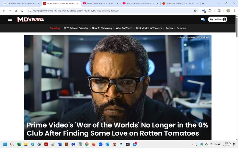Click the Universal Pictures/Prime Video image credit

pyautogui.click(x=193, y=37)
